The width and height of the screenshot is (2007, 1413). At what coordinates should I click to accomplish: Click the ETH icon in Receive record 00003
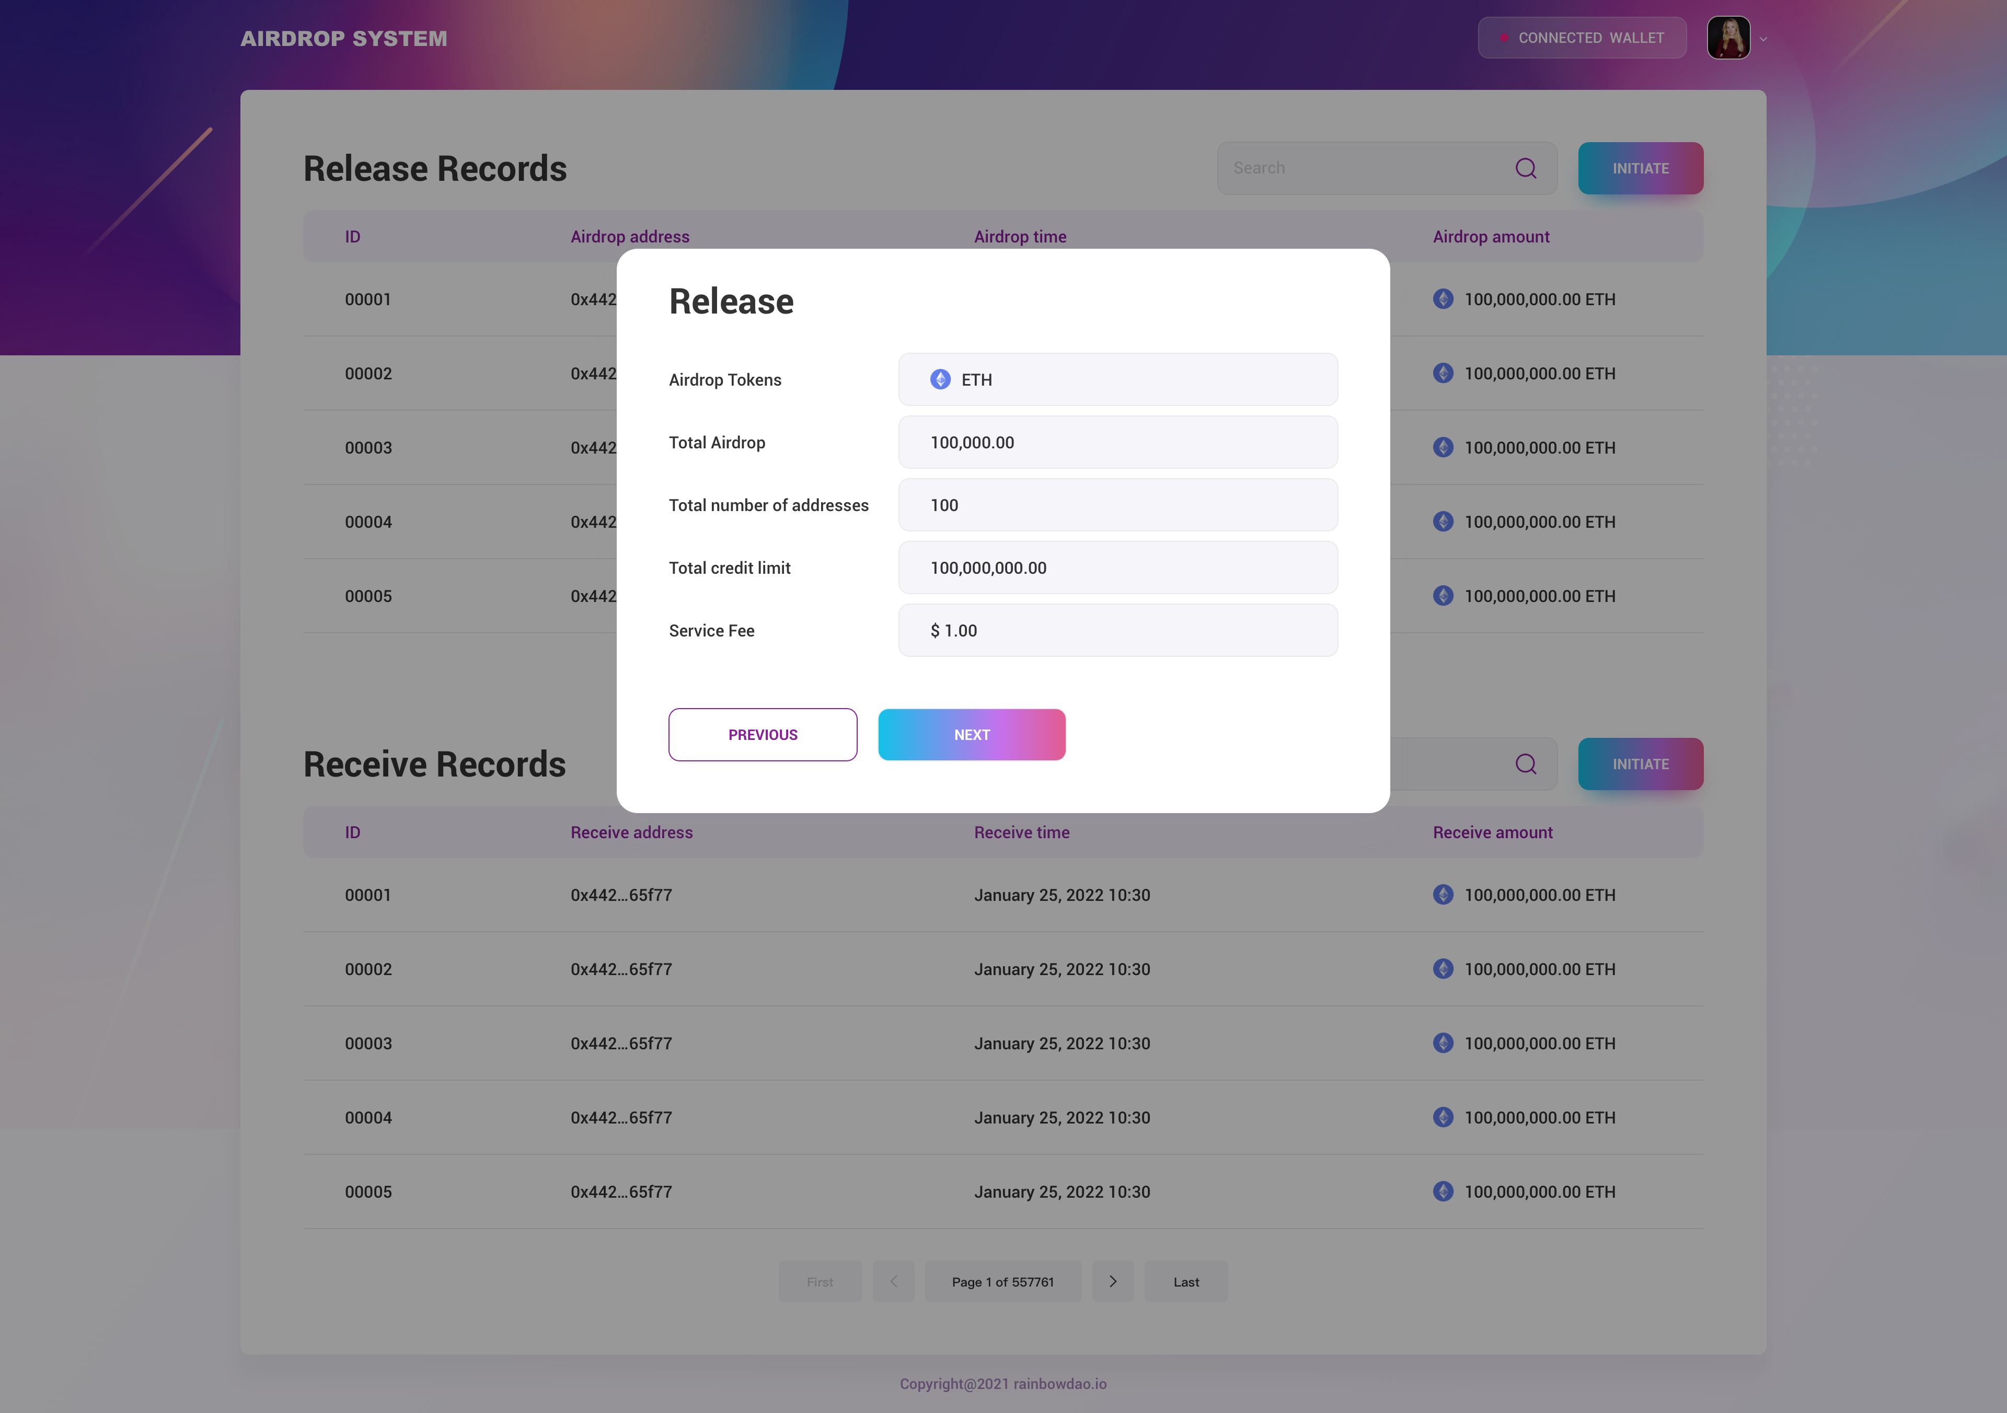(x=1443, y=1043)
